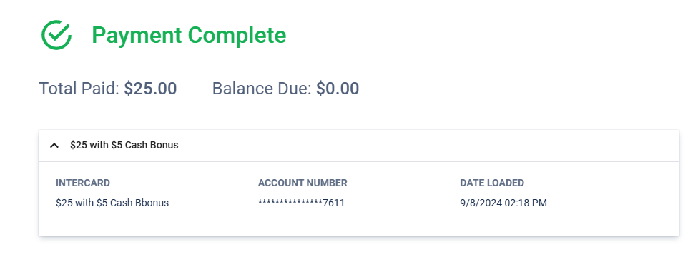Click the word Complete in the heading
The image size is (698, 262).
(237, 35)
